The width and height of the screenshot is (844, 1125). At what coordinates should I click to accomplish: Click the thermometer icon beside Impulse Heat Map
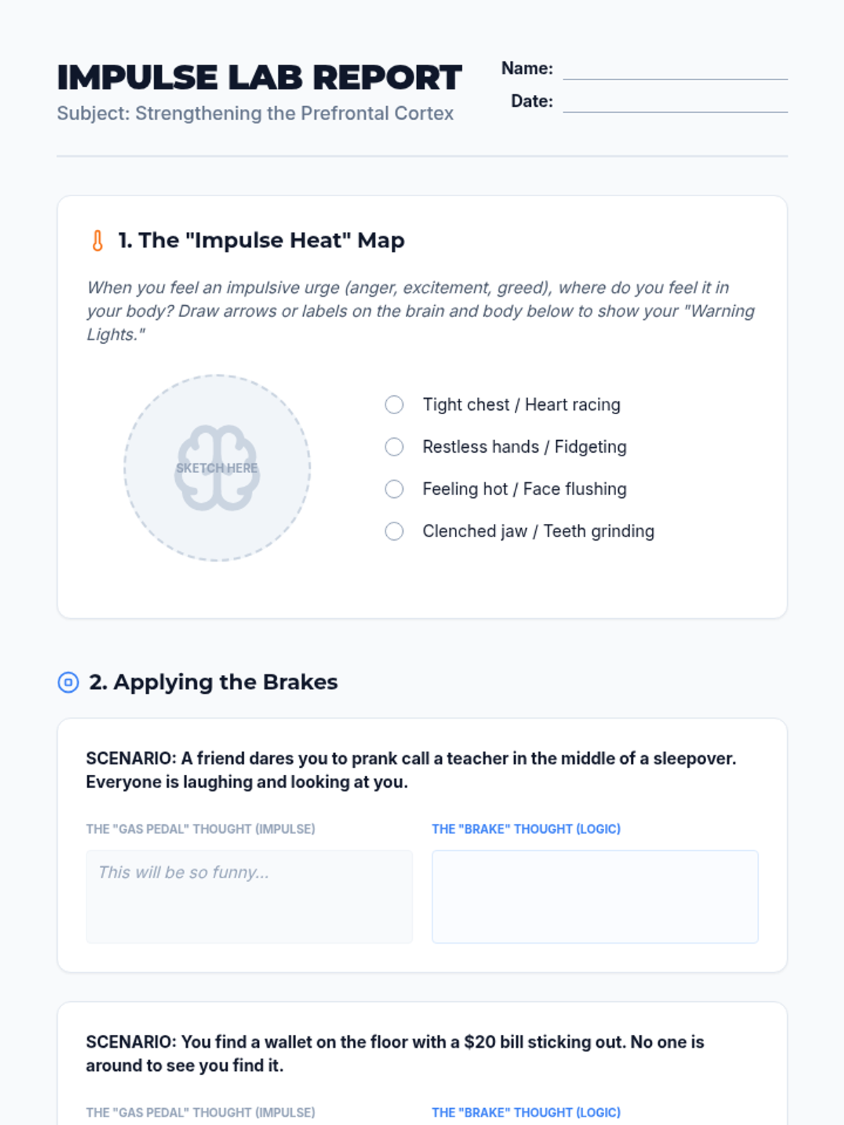[x=98, y=240]
